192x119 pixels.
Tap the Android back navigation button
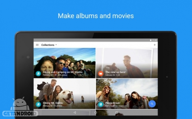(75, 112)
